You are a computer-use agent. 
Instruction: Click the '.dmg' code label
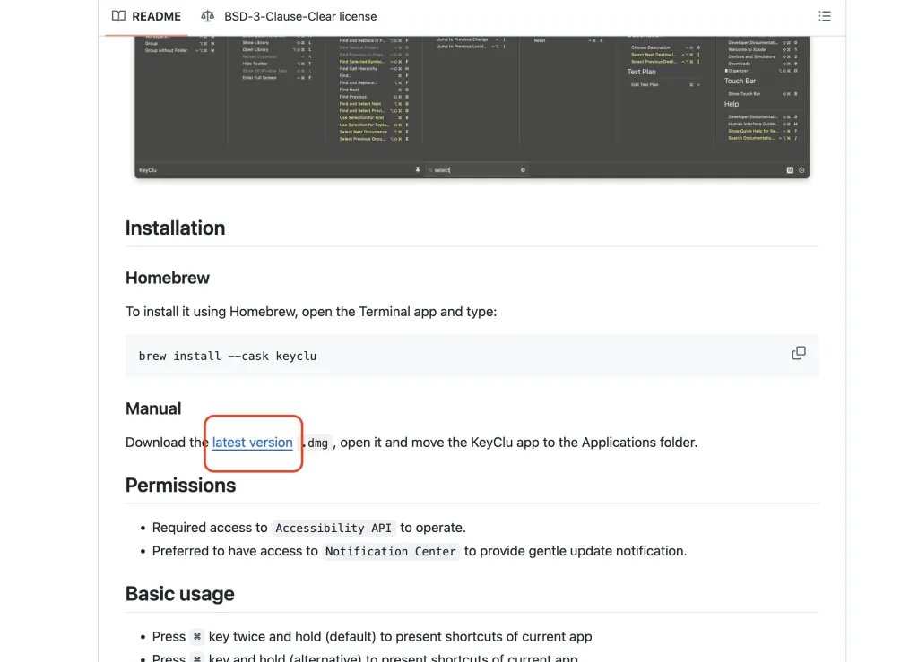pyautogui.click(x=316, y=443)
